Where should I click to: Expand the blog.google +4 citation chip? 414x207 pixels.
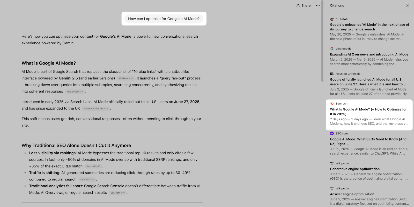tap(75, 92)
